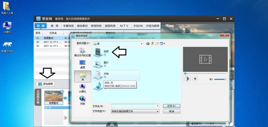Click the 文件名 column header
This screenshot has width=268, height=127.
pyautogui.click(x=53, y=33)
